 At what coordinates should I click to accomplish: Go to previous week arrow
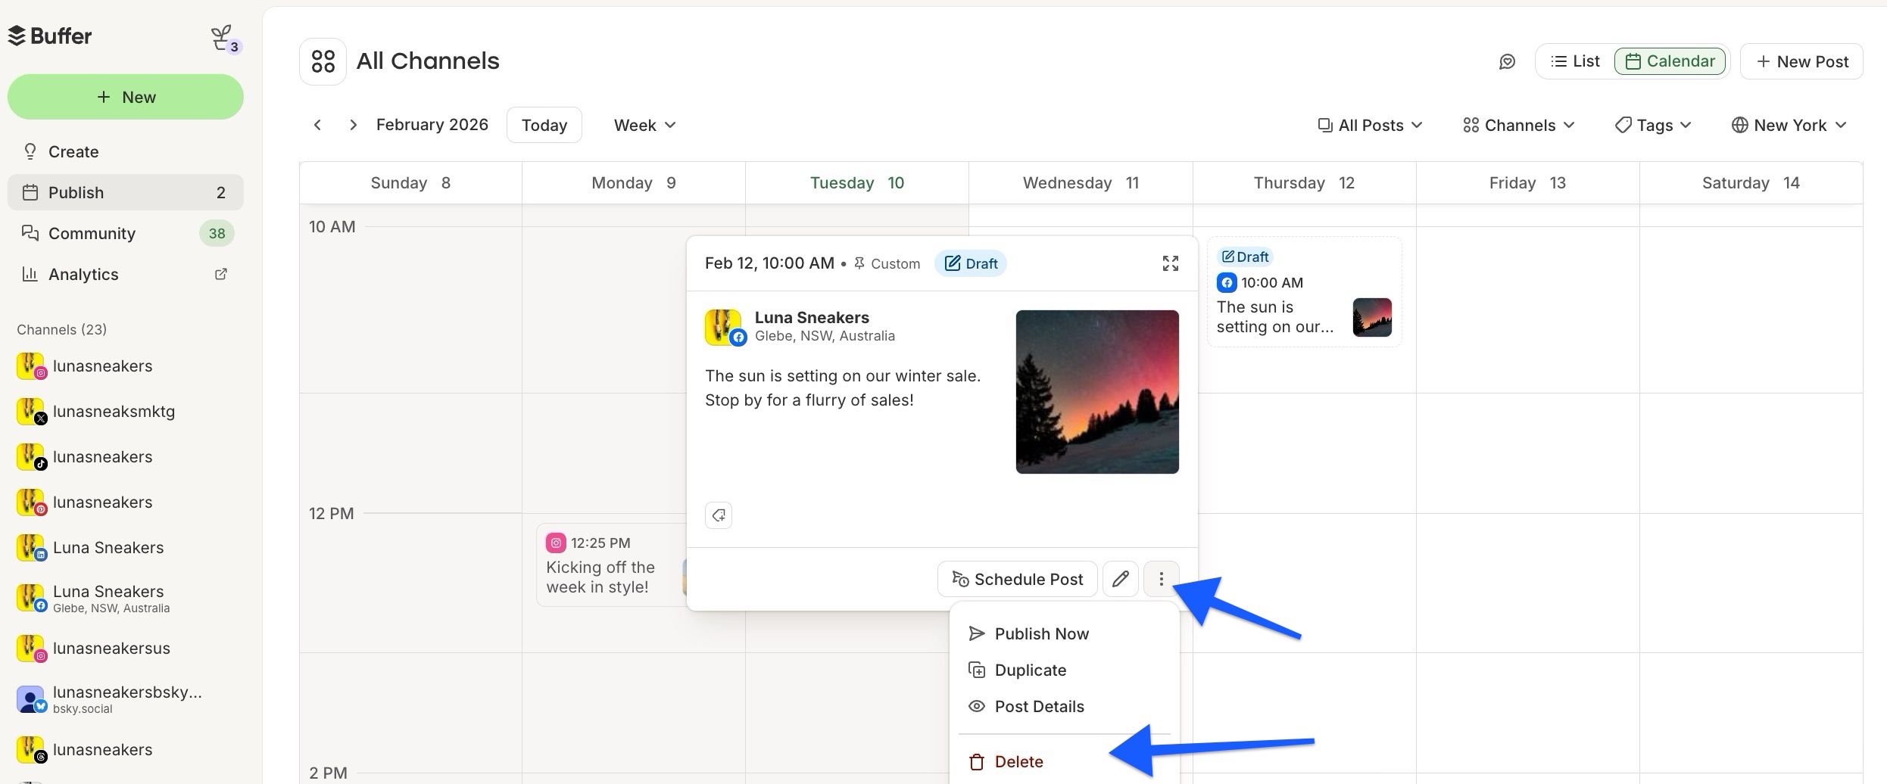(x=317, y=125)
